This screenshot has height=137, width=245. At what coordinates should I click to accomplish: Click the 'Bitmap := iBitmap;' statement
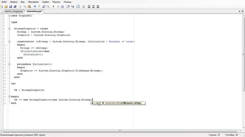[34, 48]
